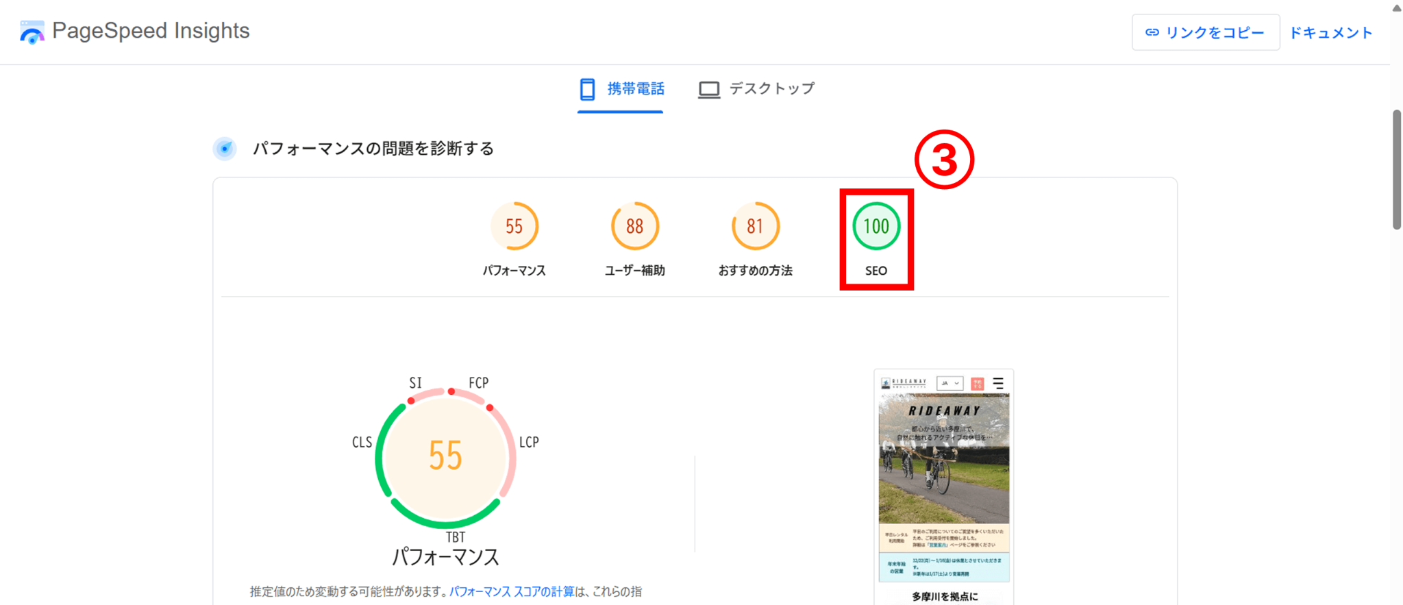This screenshot has height=605, width=1403.
Task: Click the desktop laptop icon
Action: click(709, 90)
